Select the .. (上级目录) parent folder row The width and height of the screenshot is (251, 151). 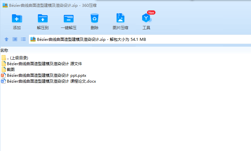15,58
